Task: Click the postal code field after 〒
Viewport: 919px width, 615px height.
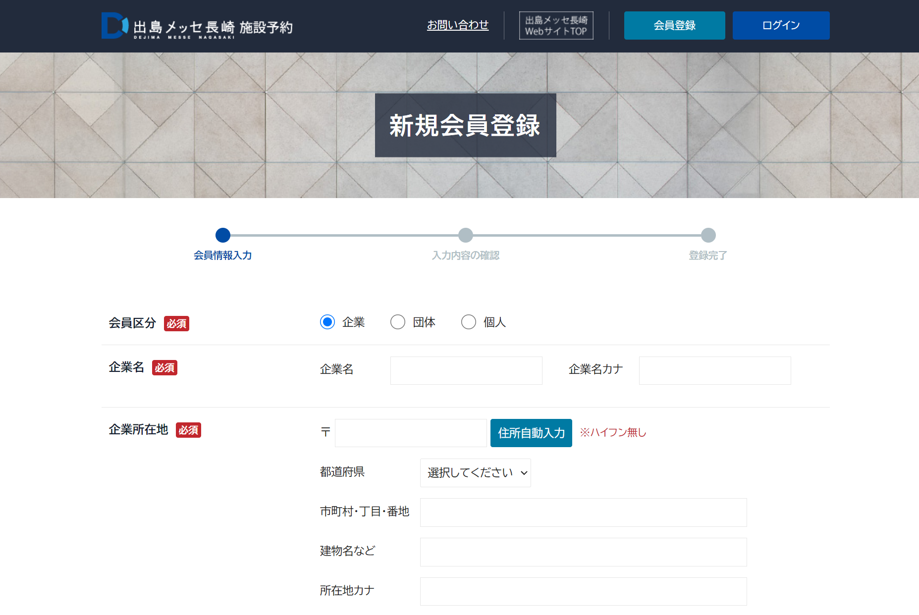Action: pyautogui.click(x=410, y=433)
